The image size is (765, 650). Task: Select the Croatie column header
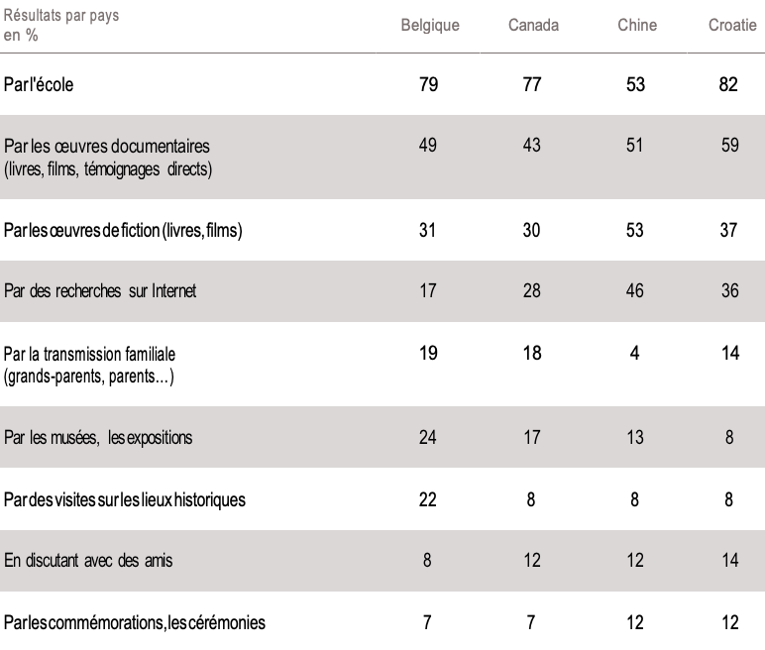pos(728,26)
